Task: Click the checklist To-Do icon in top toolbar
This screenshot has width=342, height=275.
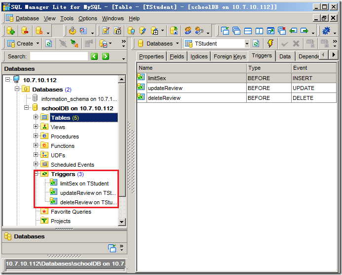Action: coord(83,31)
